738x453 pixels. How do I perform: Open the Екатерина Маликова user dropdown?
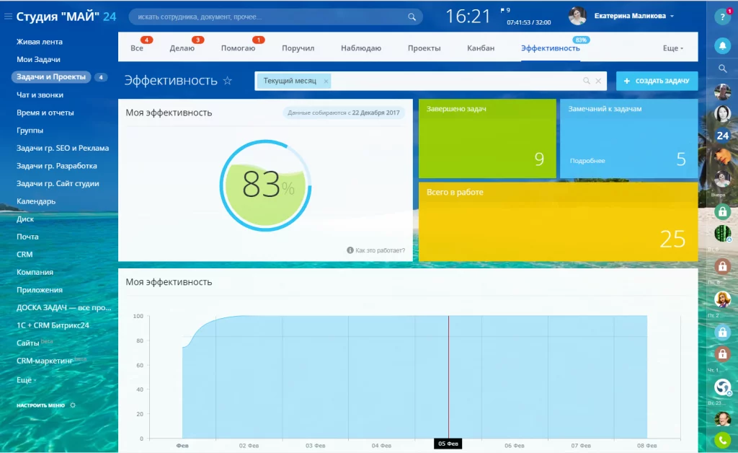click(634, 16)
